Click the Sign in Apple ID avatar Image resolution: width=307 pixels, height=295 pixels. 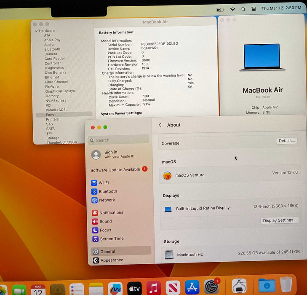[96, 155]
